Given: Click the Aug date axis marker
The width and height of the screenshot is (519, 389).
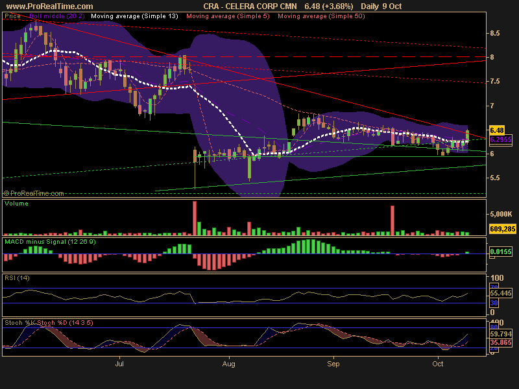Looking at the screenshot, I should (x=229, y=364).
